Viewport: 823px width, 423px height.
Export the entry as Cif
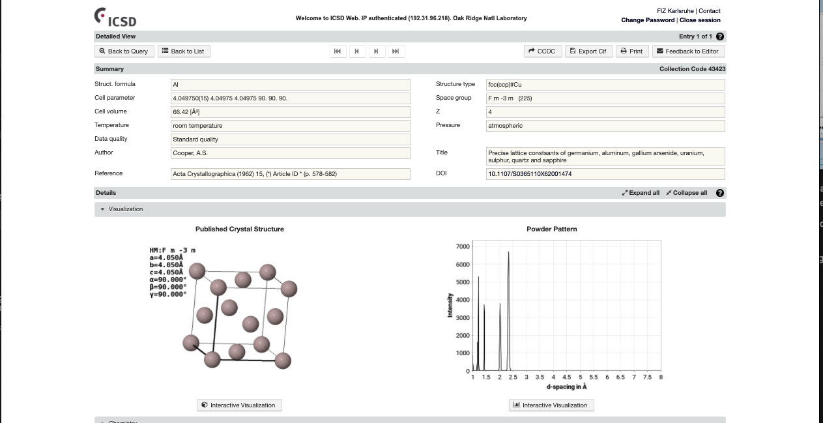pyautogui.click(x=588, y=51)
